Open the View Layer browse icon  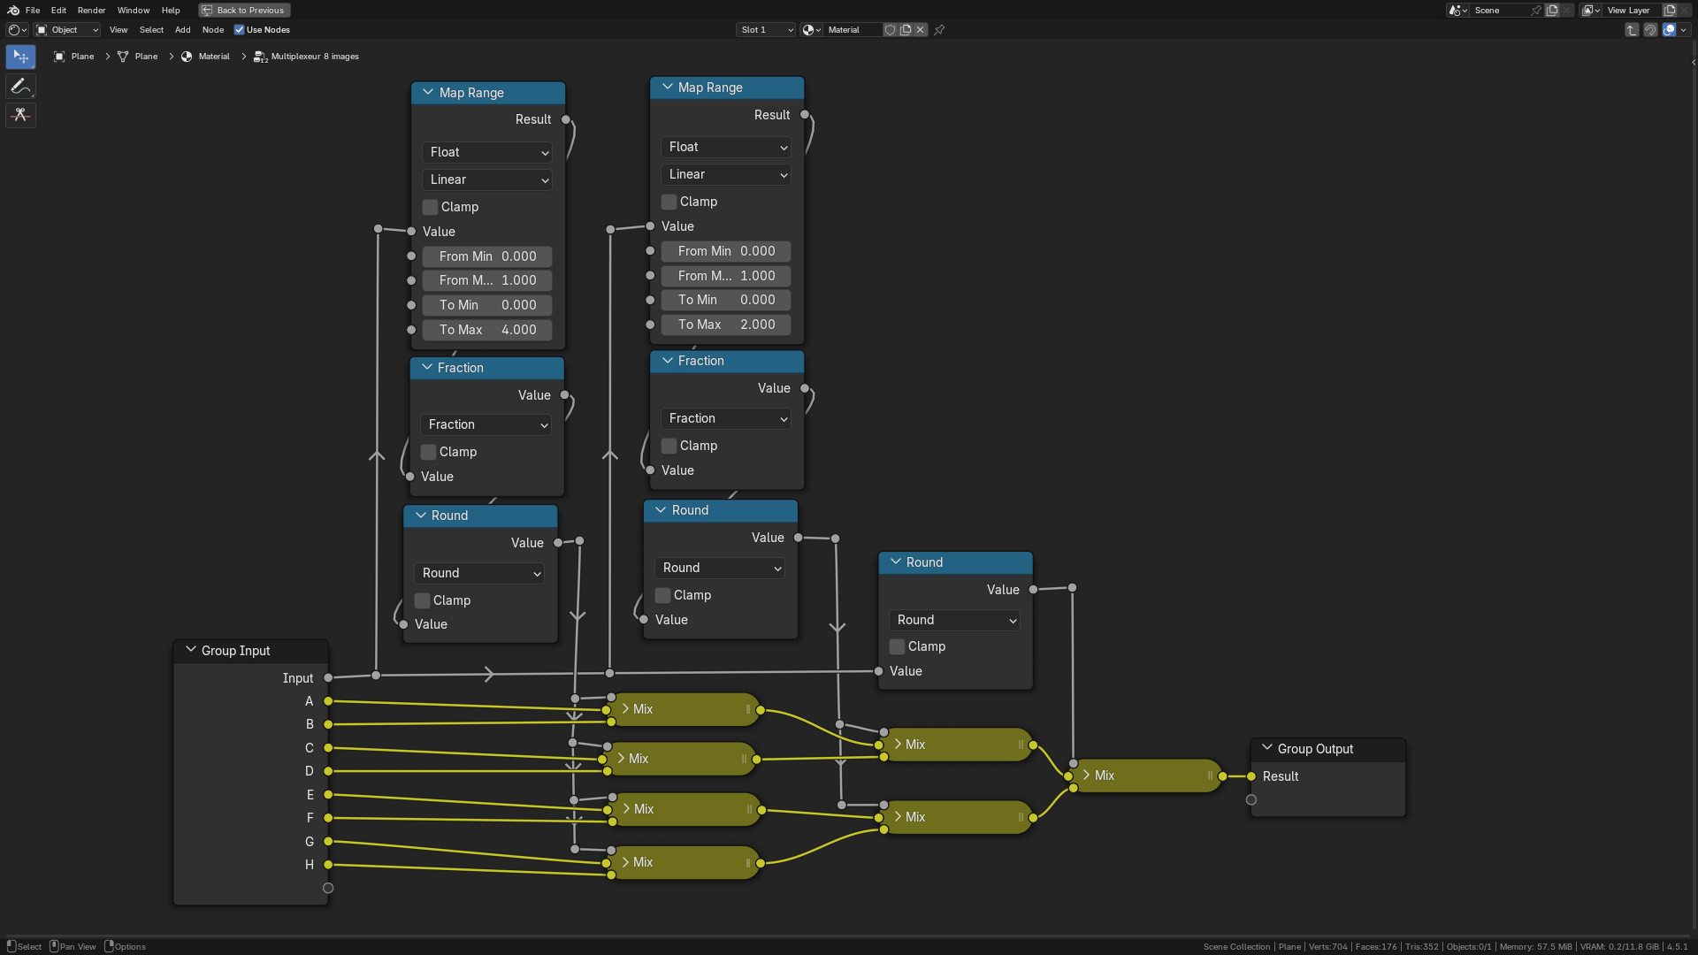point(1590,11)
